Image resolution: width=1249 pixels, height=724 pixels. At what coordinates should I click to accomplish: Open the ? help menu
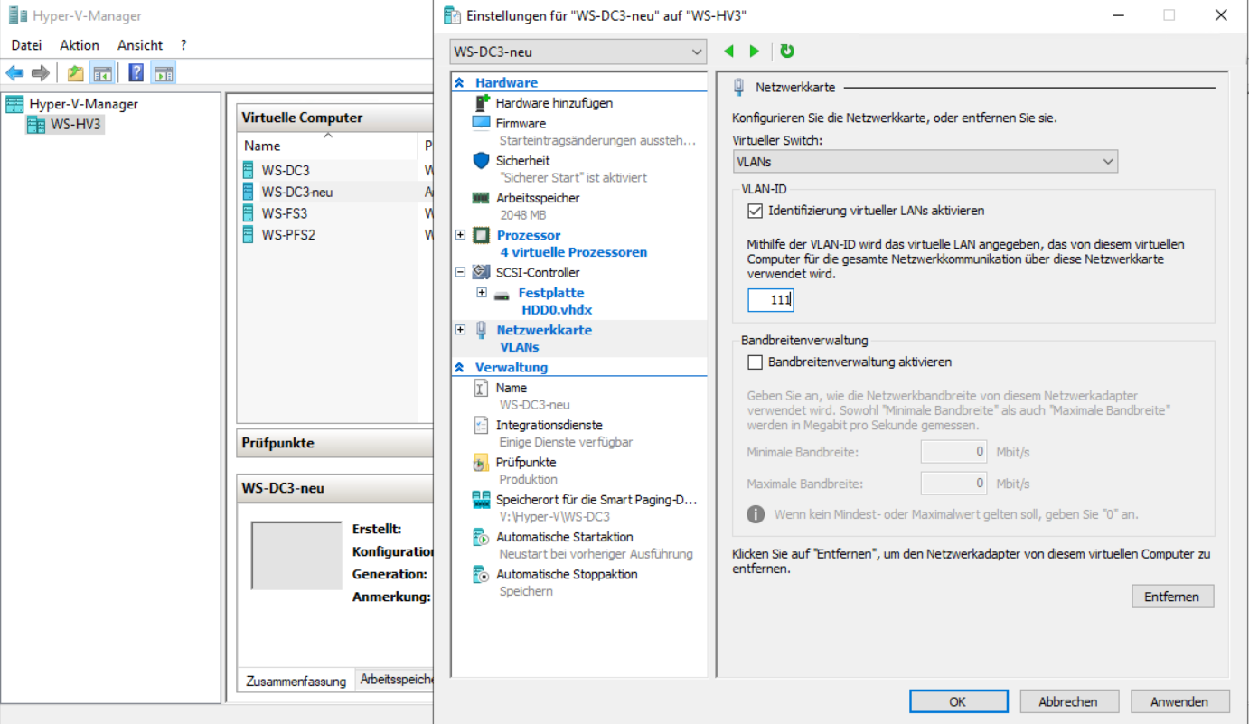[183, 44]
